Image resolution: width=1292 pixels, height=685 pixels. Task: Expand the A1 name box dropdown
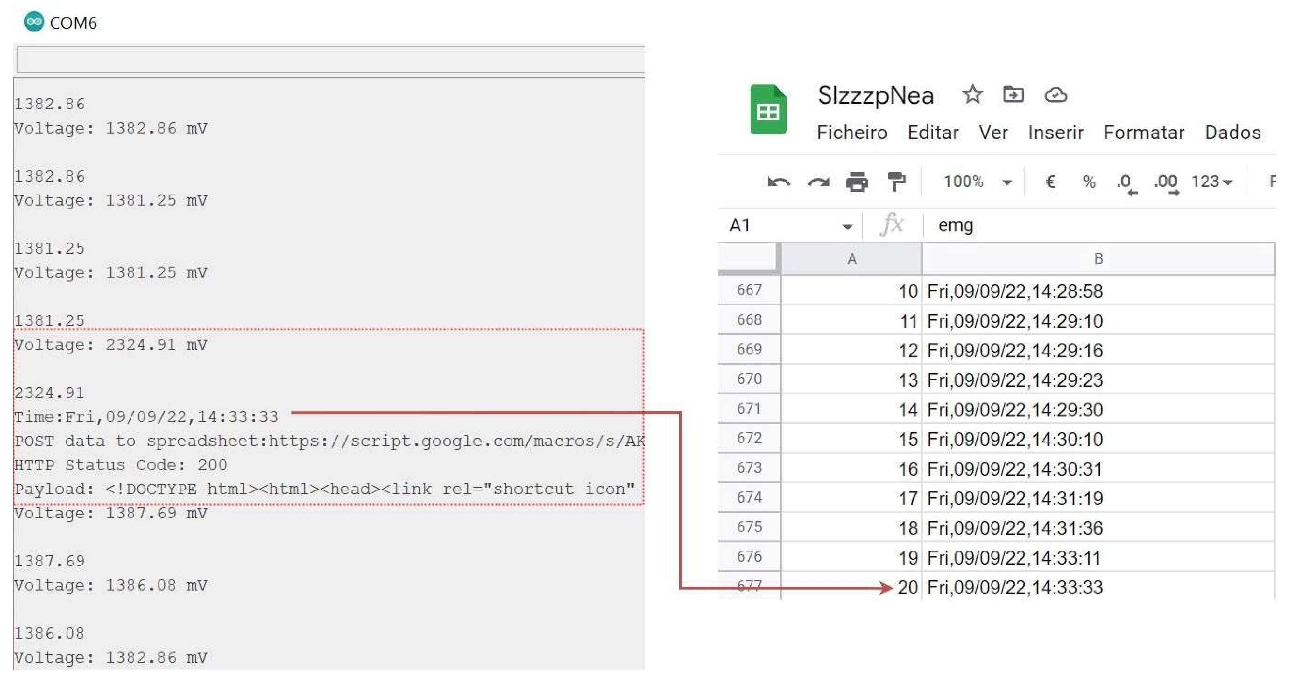click(847, 227)
